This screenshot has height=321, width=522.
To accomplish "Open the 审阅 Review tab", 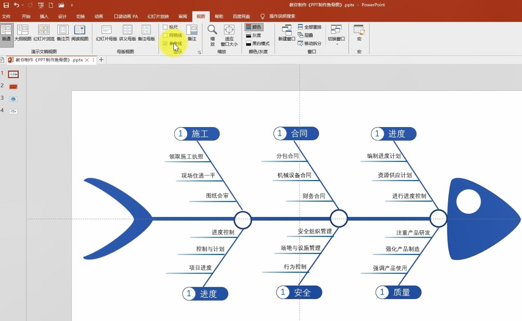I will (x=182, y=16).
